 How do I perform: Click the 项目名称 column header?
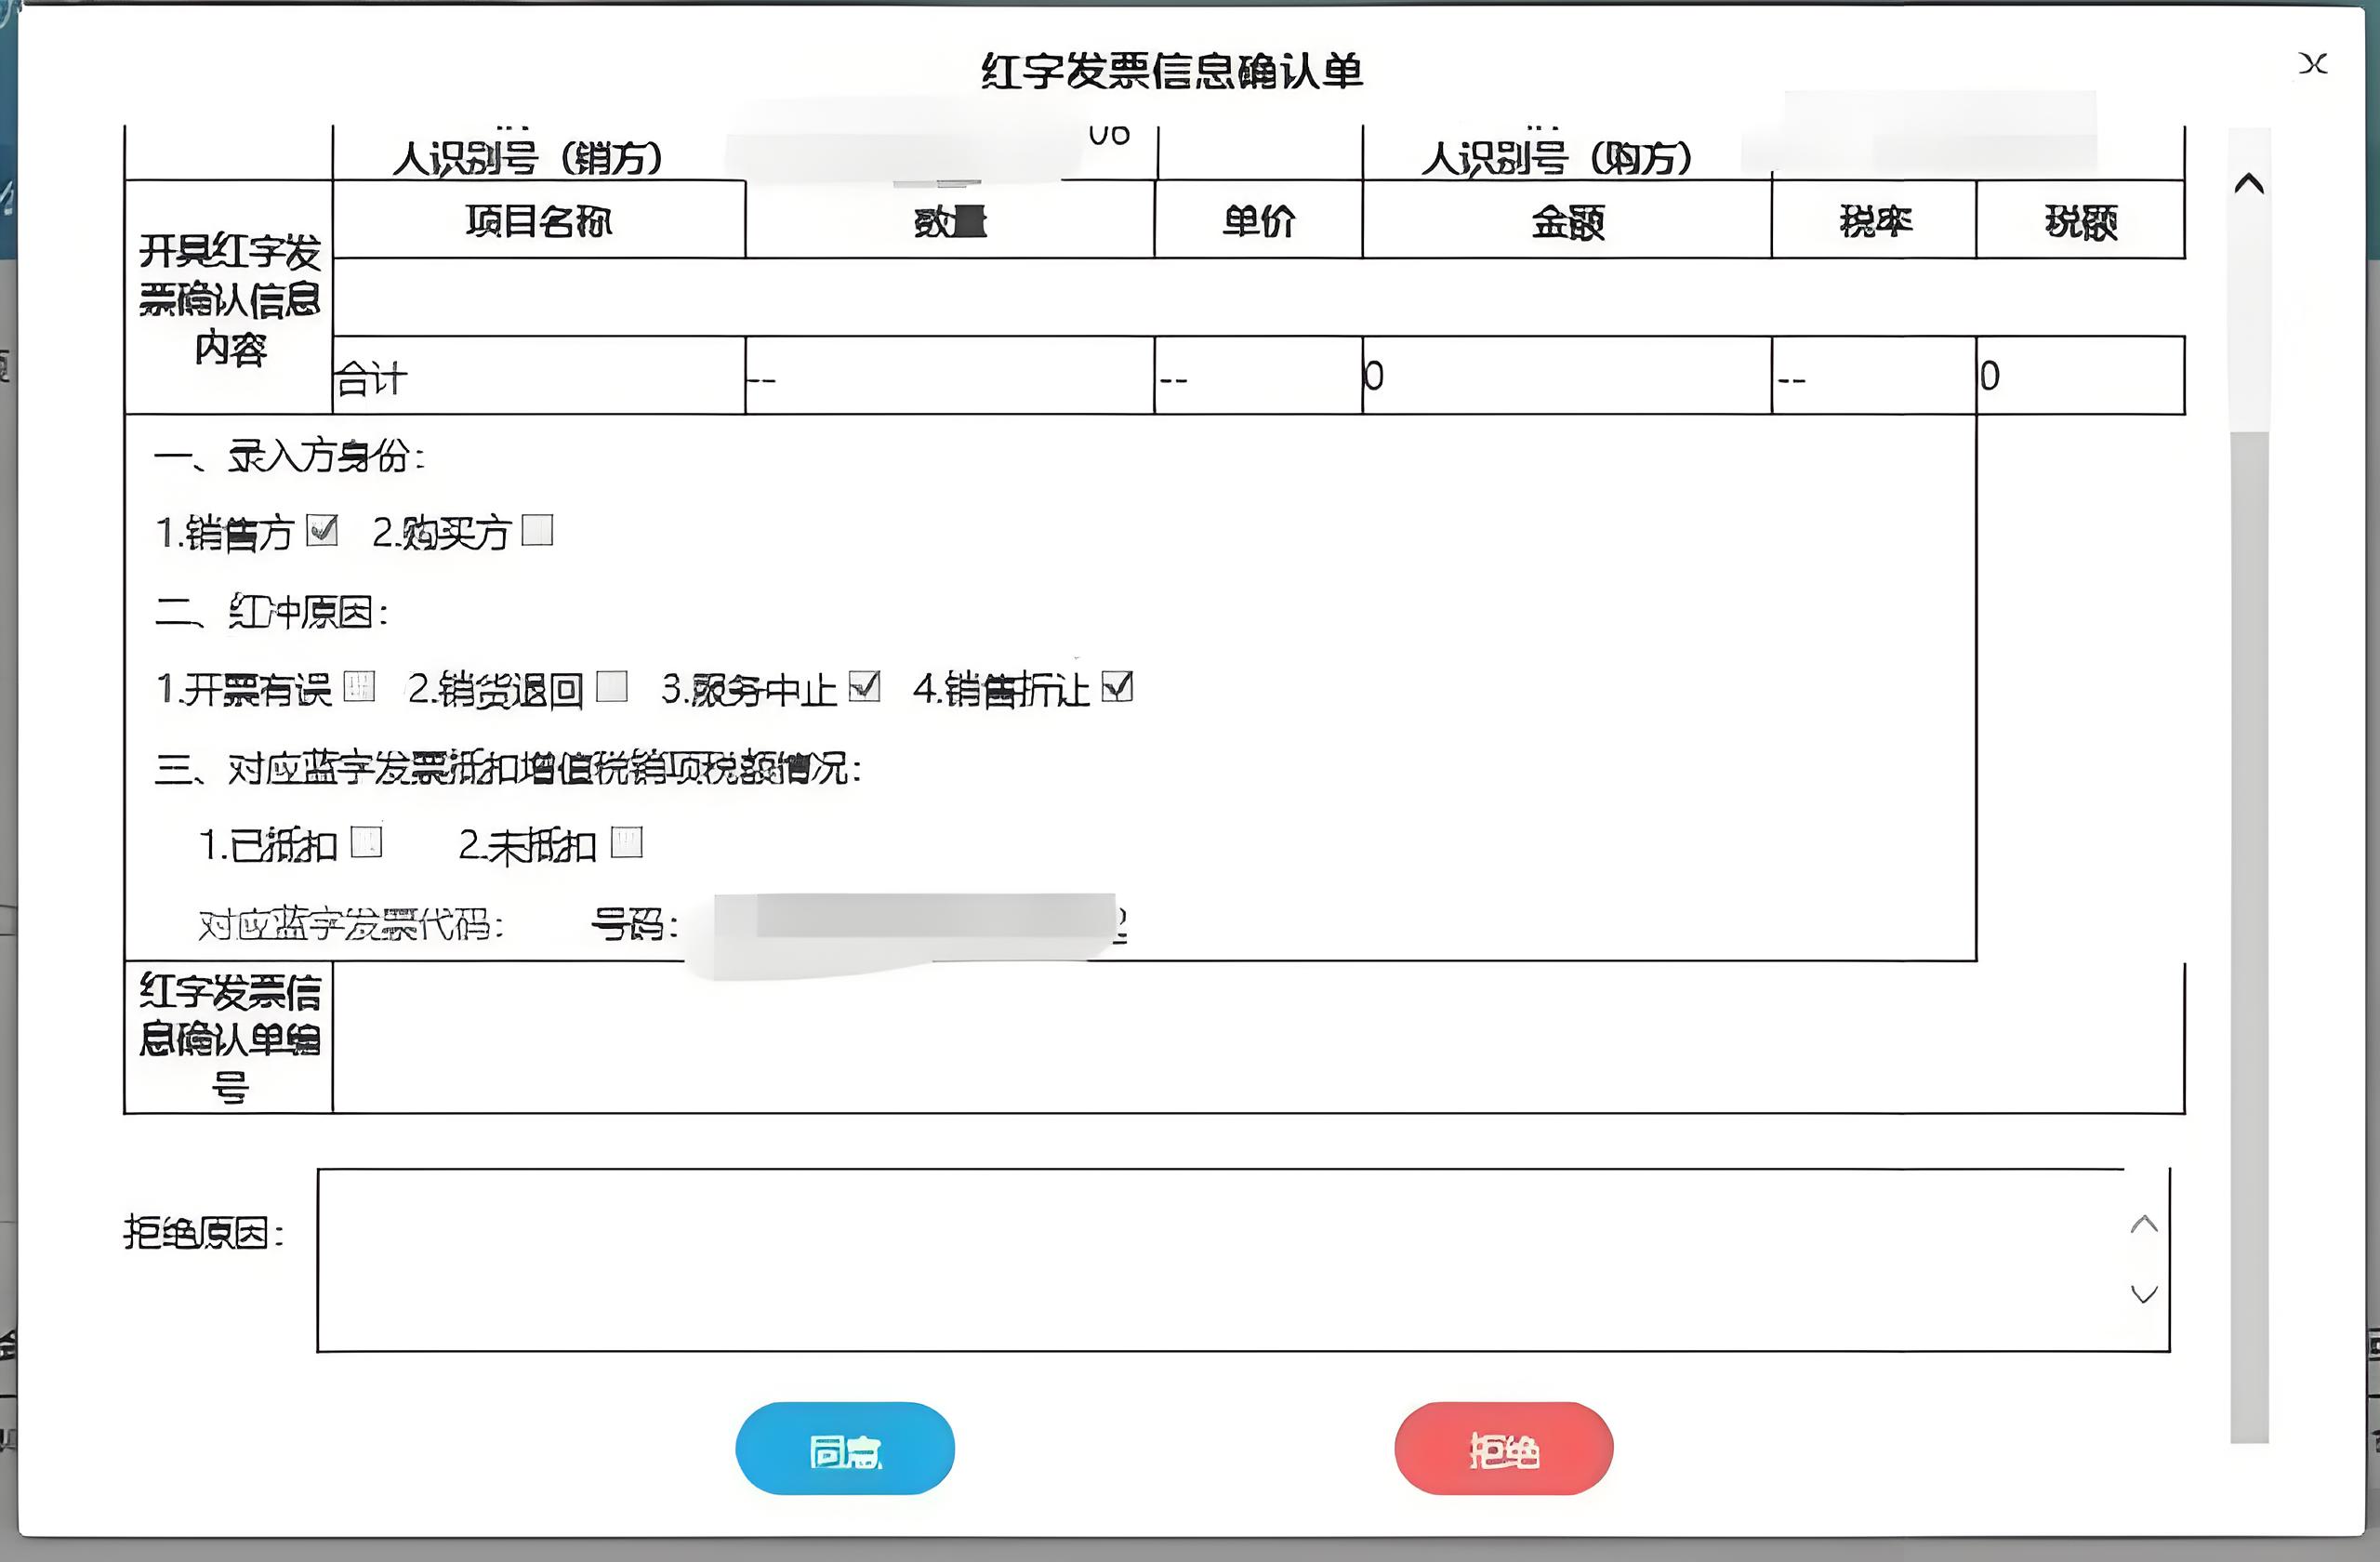(x=539, y=220)
